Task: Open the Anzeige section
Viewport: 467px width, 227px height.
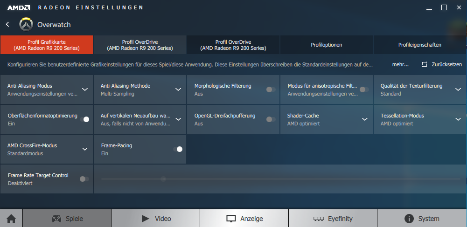Action: point(244,218)
